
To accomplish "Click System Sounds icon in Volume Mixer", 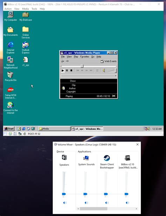I will (86, 158).
